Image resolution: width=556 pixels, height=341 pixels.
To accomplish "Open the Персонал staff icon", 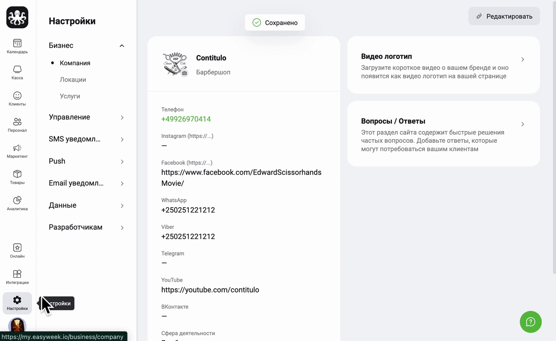I will point(17,122).
